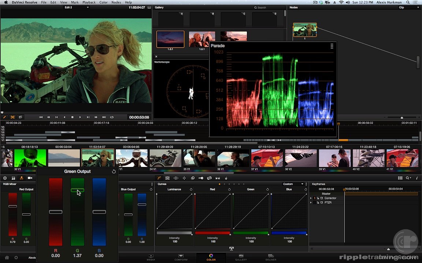The height and width of the screenshot is (263, 422).
Task: Switch to the Conform page
Action: pyautogui.click(x=181, y=258)
